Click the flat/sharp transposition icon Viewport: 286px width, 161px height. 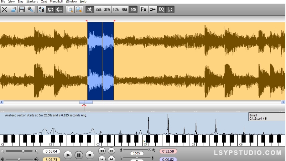[x=170, y=10]
